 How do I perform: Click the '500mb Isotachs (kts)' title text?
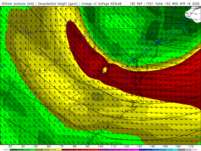tap(18, 4)
